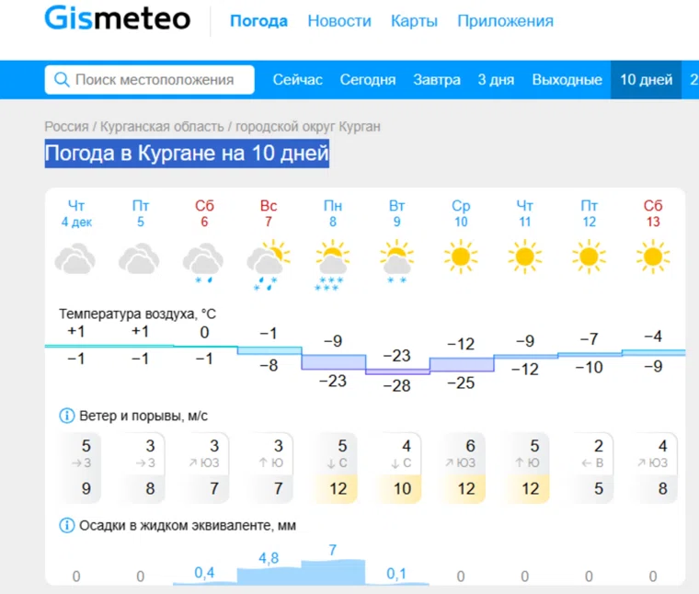Click Monday 8 snow weather icon
Viewport: 699px width, 594px height.
click(x=332, y=262)
